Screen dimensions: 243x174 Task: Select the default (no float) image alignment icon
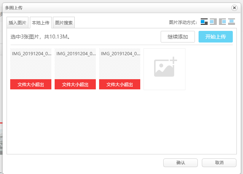point(204,22)
